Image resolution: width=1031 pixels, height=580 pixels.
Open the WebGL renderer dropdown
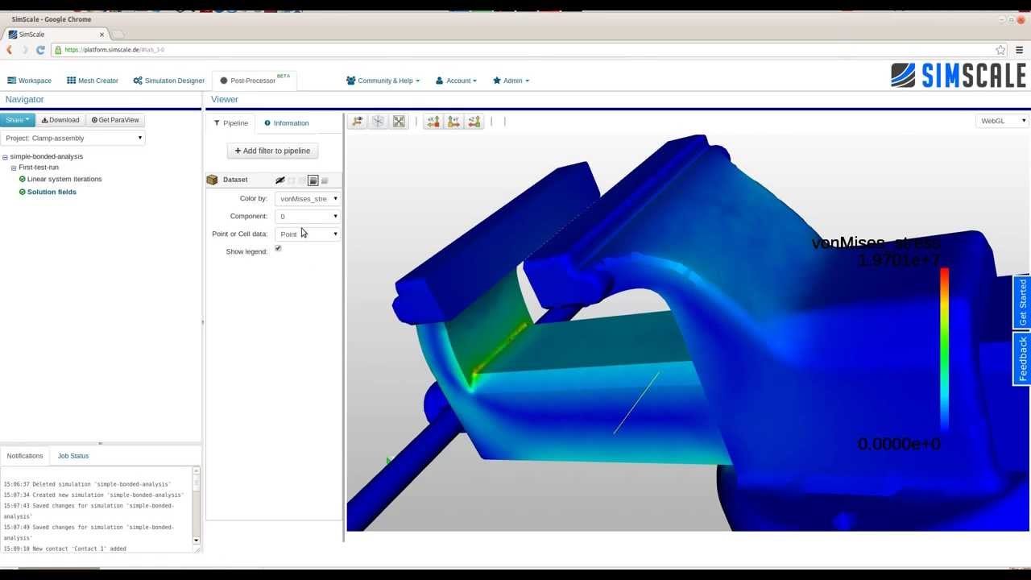tap(1003, 121)
